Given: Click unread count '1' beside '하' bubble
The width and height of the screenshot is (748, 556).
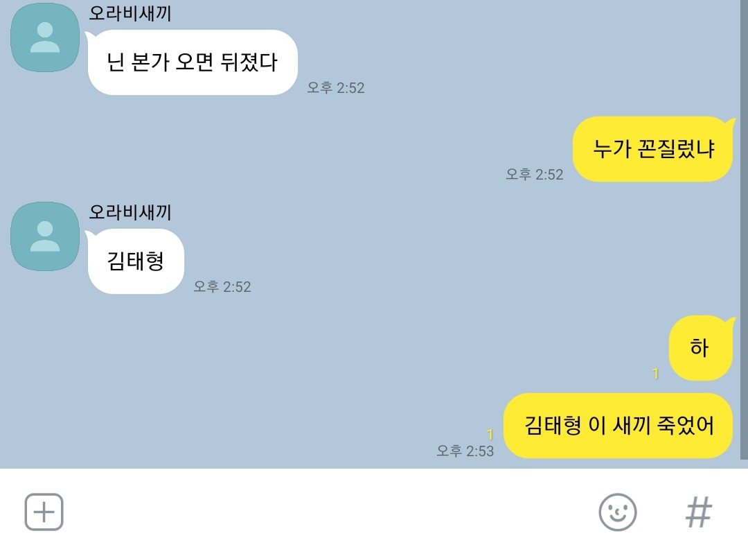Looking at the screenshot, I should coord(655,374).
